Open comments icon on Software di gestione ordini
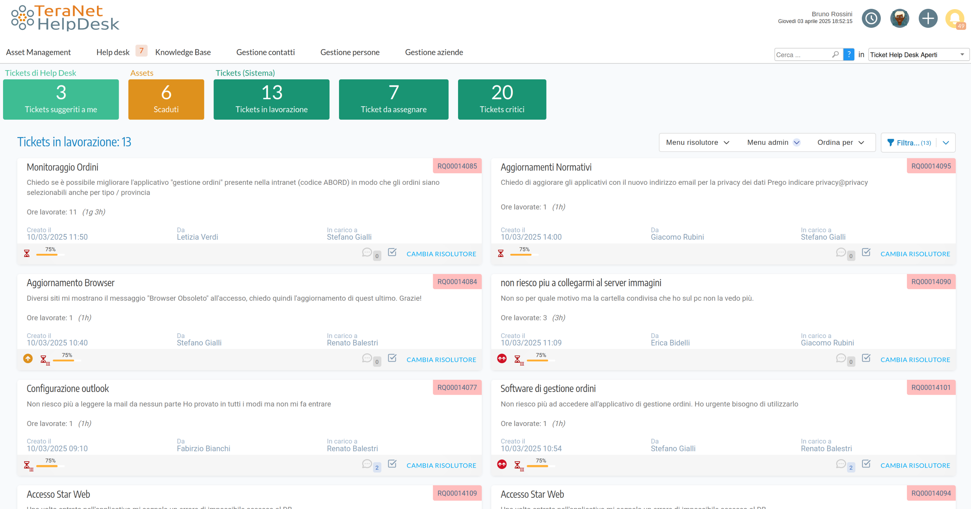This screenshot has height=509, width=971. click(840, 464)
